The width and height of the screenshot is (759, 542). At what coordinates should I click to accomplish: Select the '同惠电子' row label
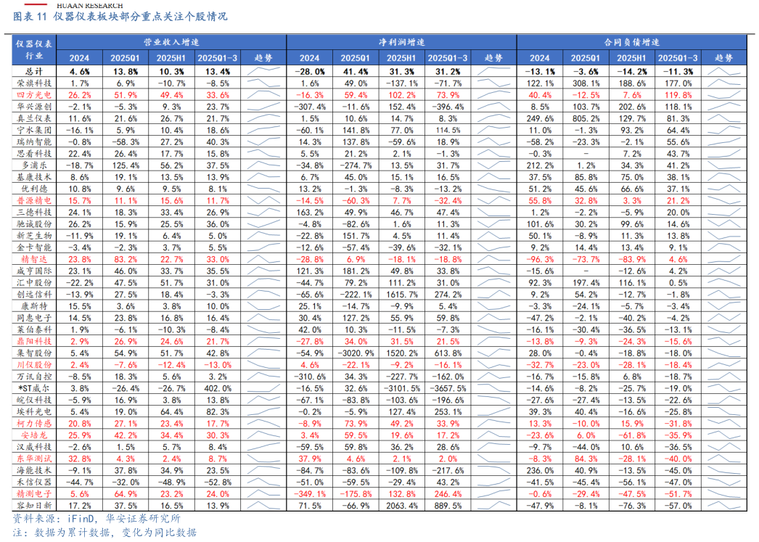[34, 318]
